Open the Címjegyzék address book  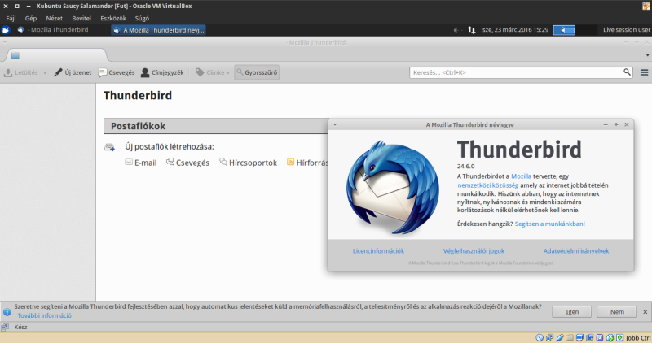coord(162,72)
